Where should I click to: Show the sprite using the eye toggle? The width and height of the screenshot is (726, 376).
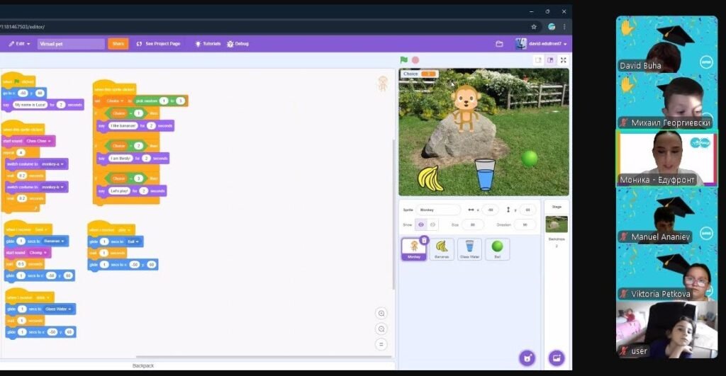tap(421, 224)
